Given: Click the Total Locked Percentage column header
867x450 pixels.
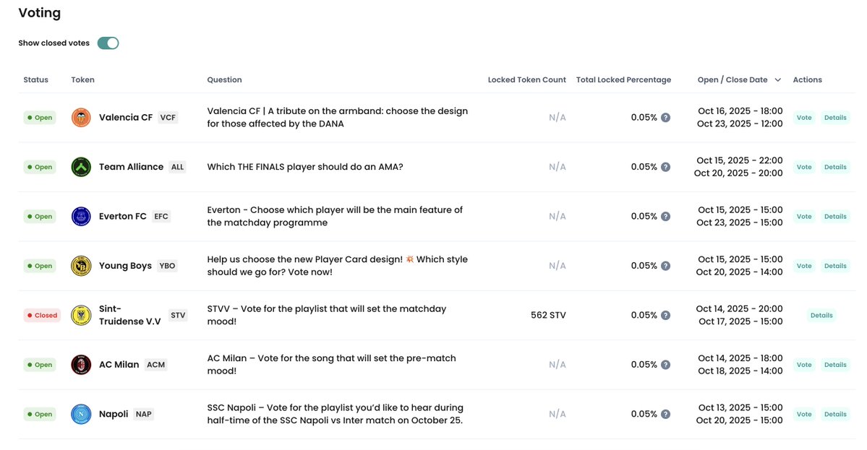Looking at the screenshot, I should 623,80.
